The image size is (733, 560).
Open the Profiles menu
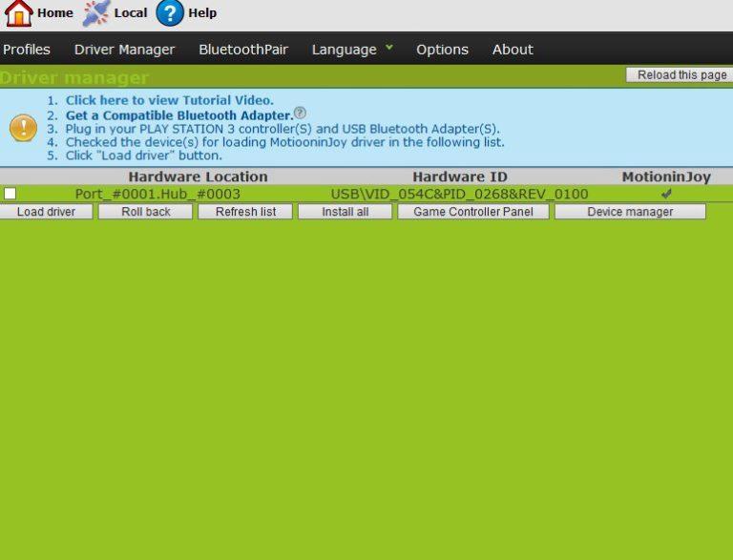click(x=27, y=50)
